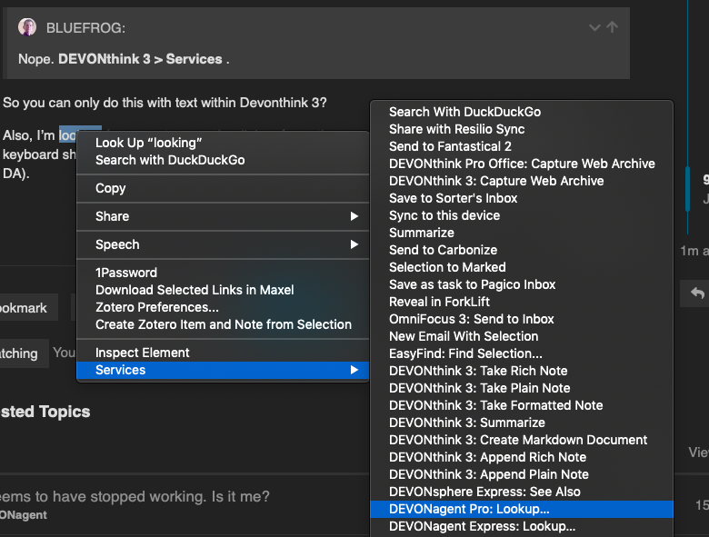Click the blue timeline scroller handle
709x537 pixels.
687,189
